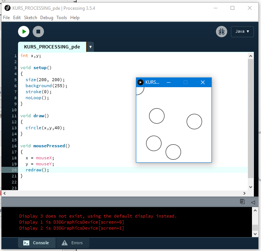Run the sketch with the play button
The width and height of the screenshot is (261, 251).
[24, 32]
